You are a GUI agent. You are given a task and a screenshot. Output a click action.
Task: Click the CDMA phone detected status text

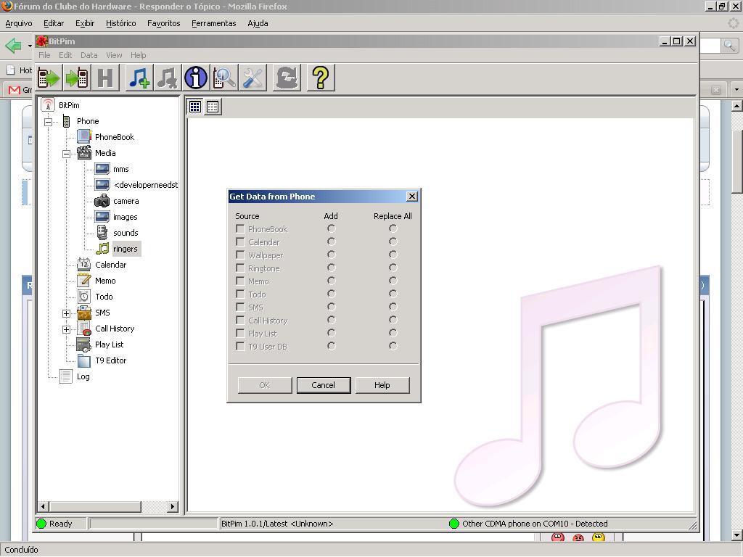click(x=535, y=524)
